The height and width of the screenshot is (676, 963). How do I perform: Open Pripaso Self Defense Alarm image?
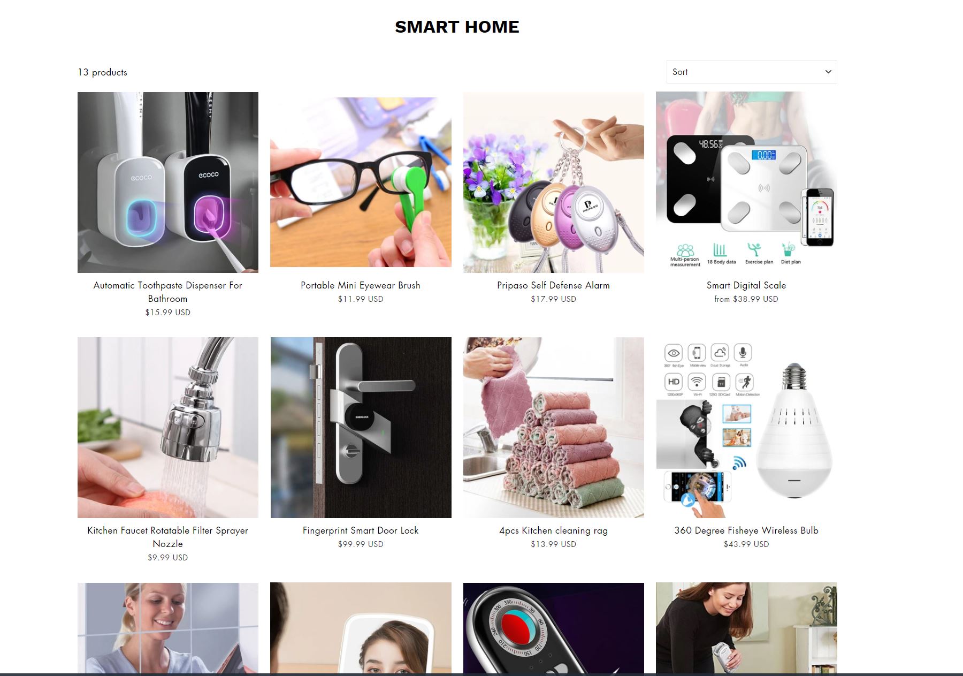coord(554,183)
